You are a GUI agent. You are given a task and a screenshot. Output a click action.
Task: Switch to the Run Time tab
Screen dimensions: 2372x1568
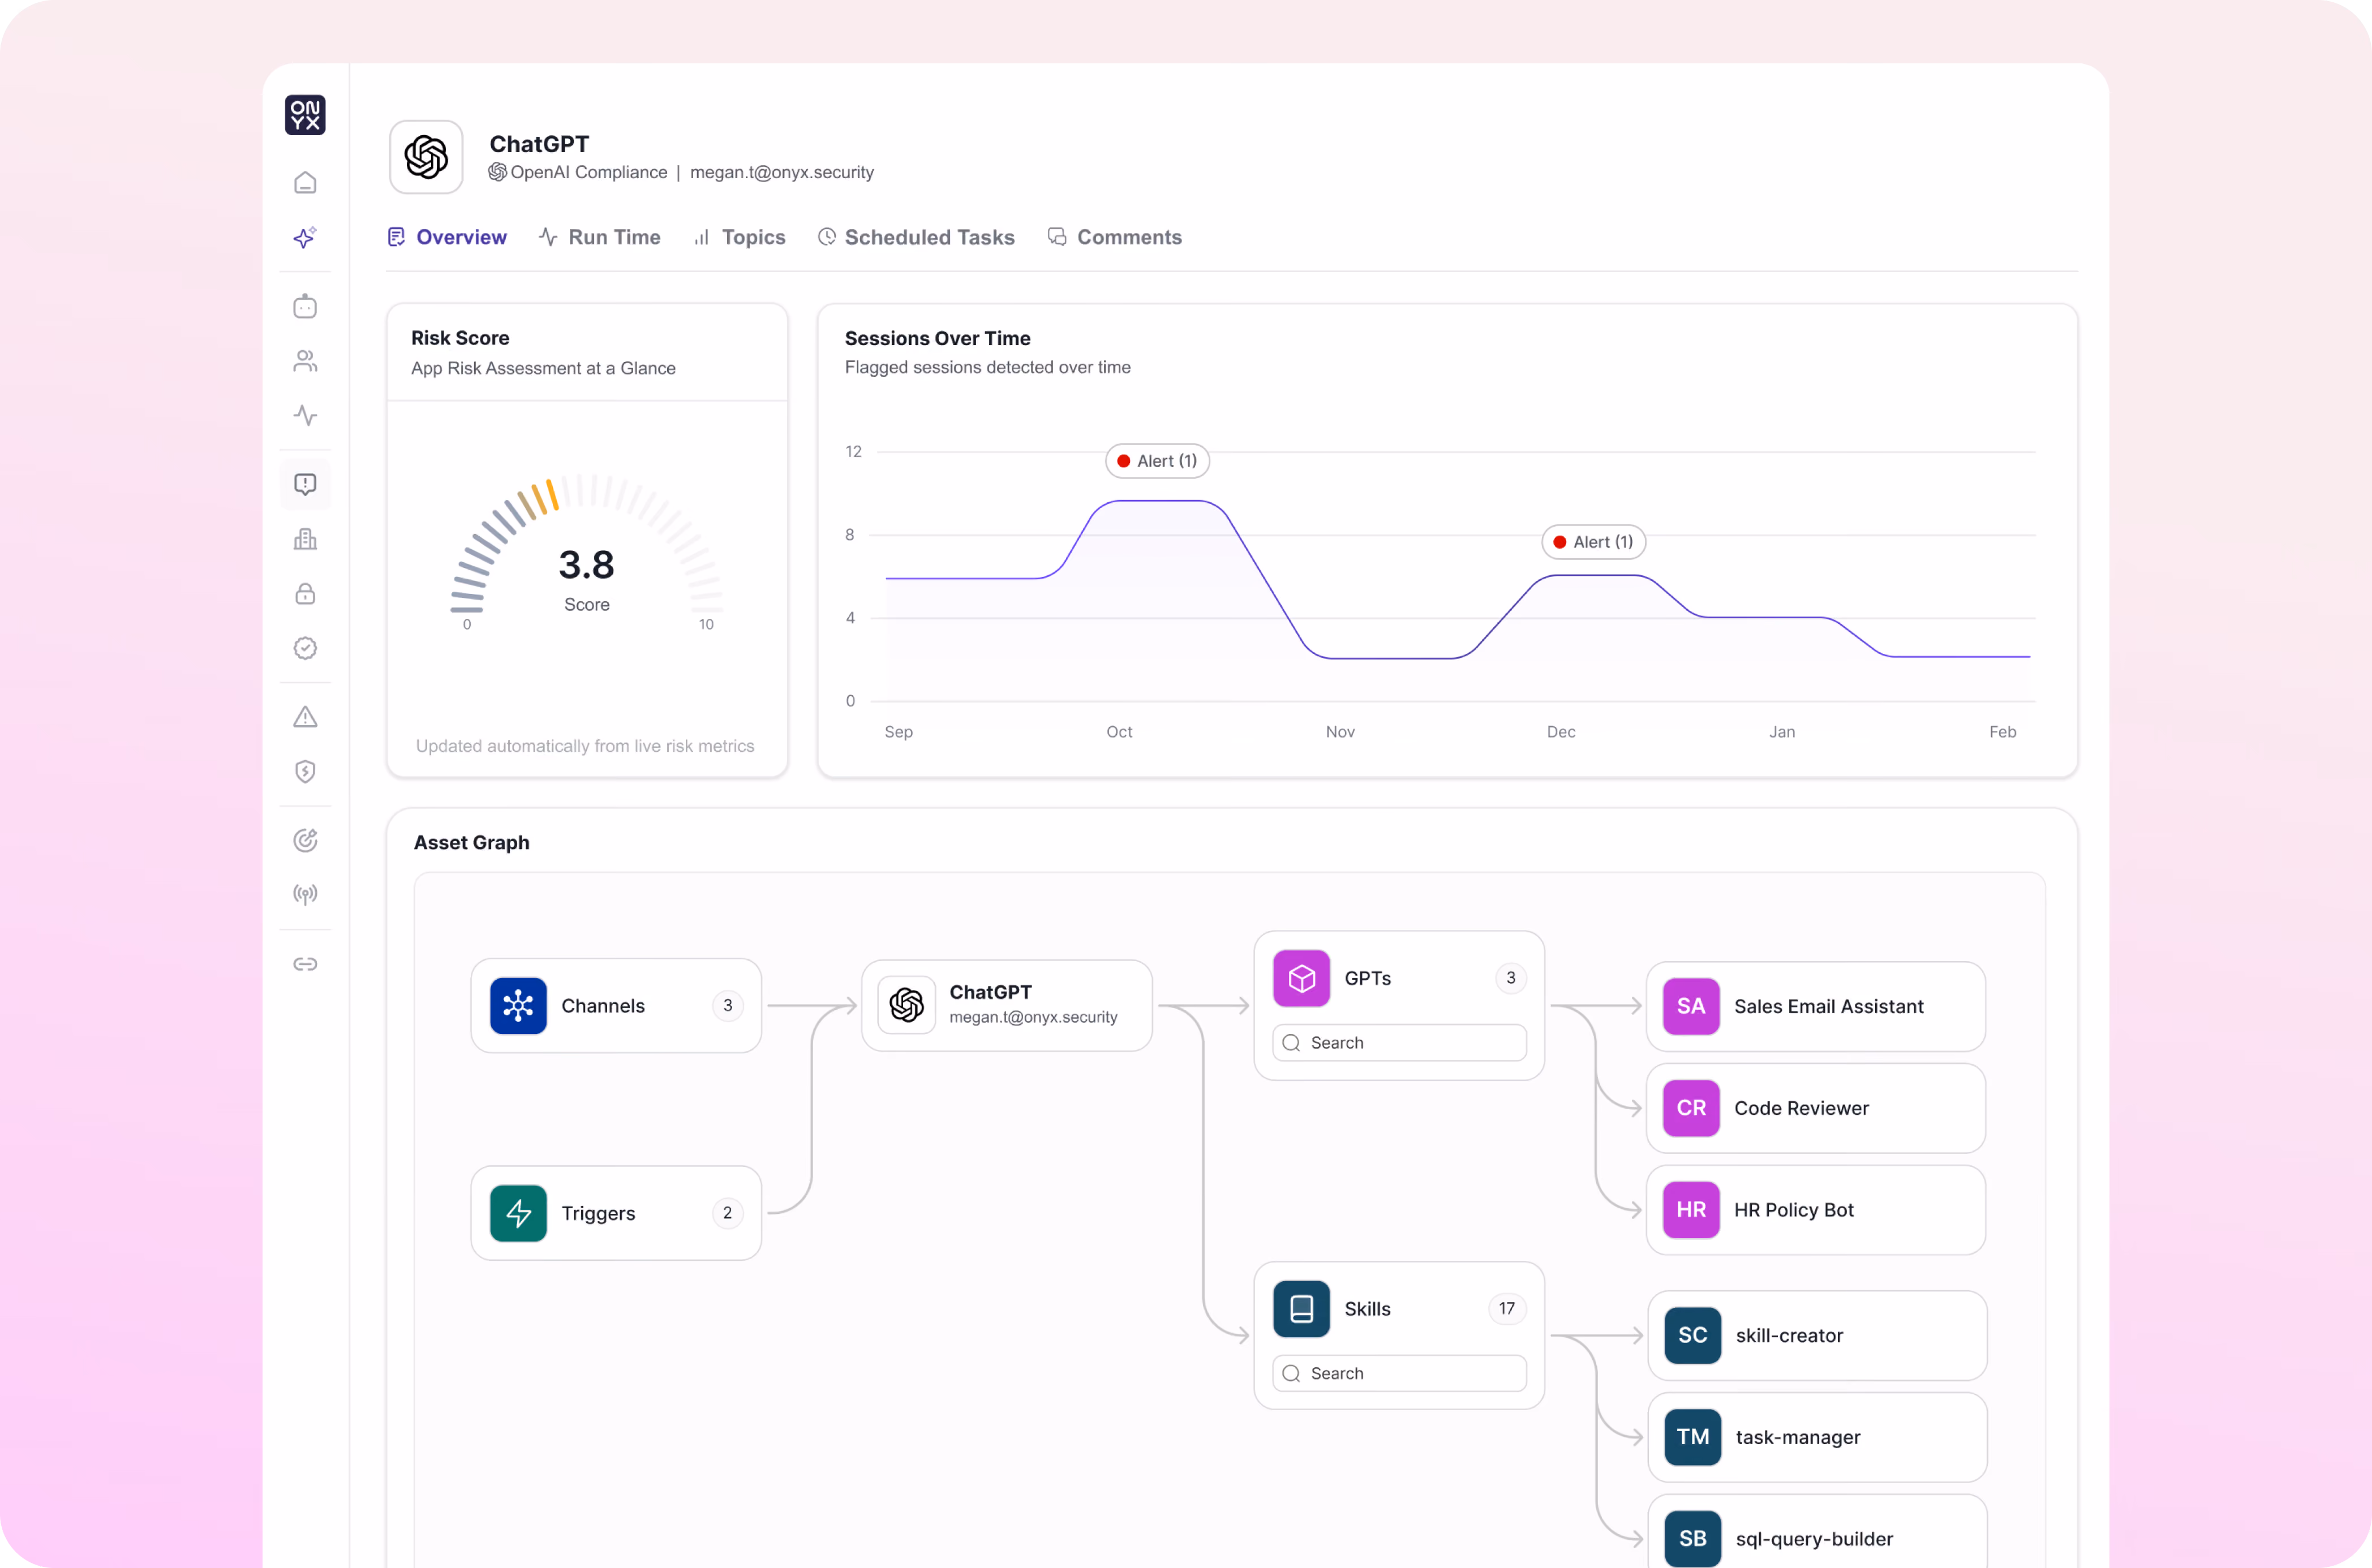pos(600,237)
